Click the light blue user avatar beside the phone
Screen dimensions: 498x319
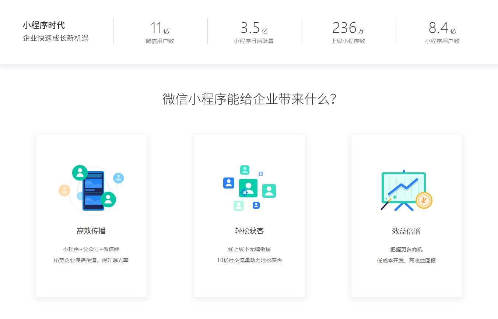coord(118,178)
